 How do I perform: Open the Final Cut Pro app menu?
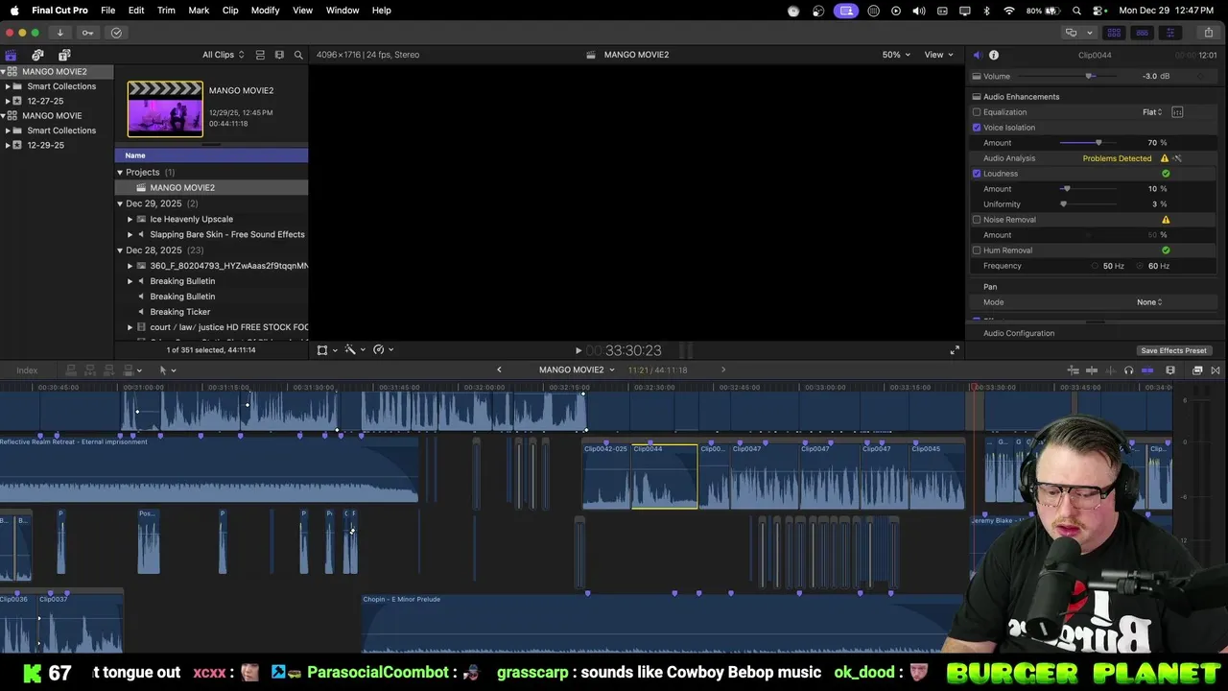pos(59,11)
